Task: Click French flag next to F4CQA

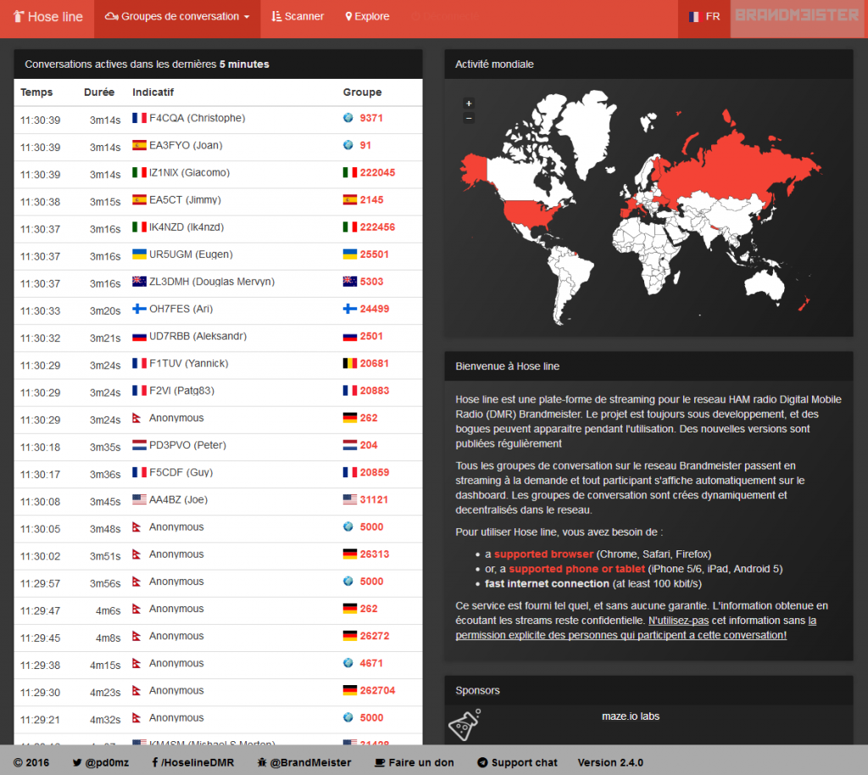Action: click(140, 118)
